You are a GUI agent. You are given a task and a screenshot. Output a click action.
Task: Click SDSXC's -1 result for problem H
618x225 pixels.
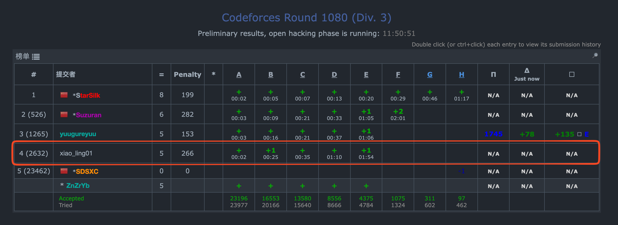tap(461, 171)
